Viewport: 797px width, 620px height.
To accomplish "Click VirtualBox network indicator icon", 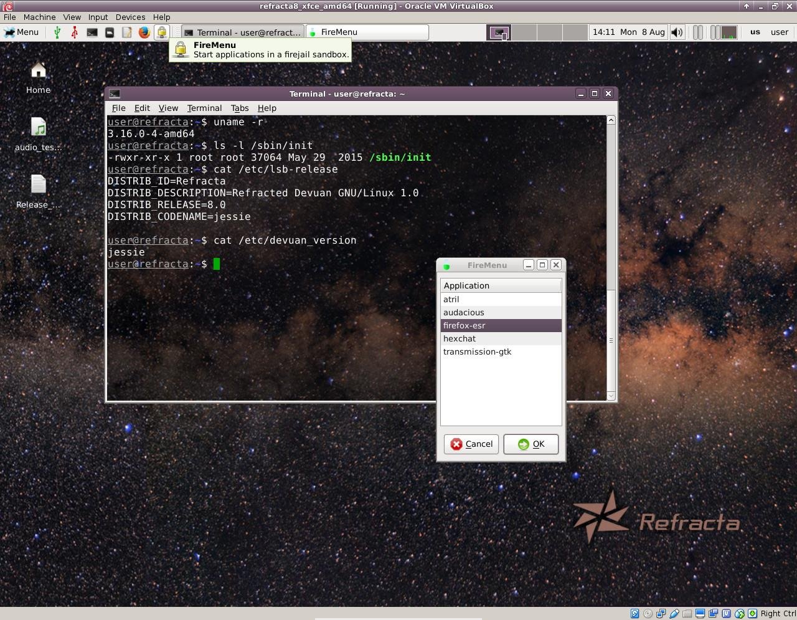I will [x=661, y=614].
